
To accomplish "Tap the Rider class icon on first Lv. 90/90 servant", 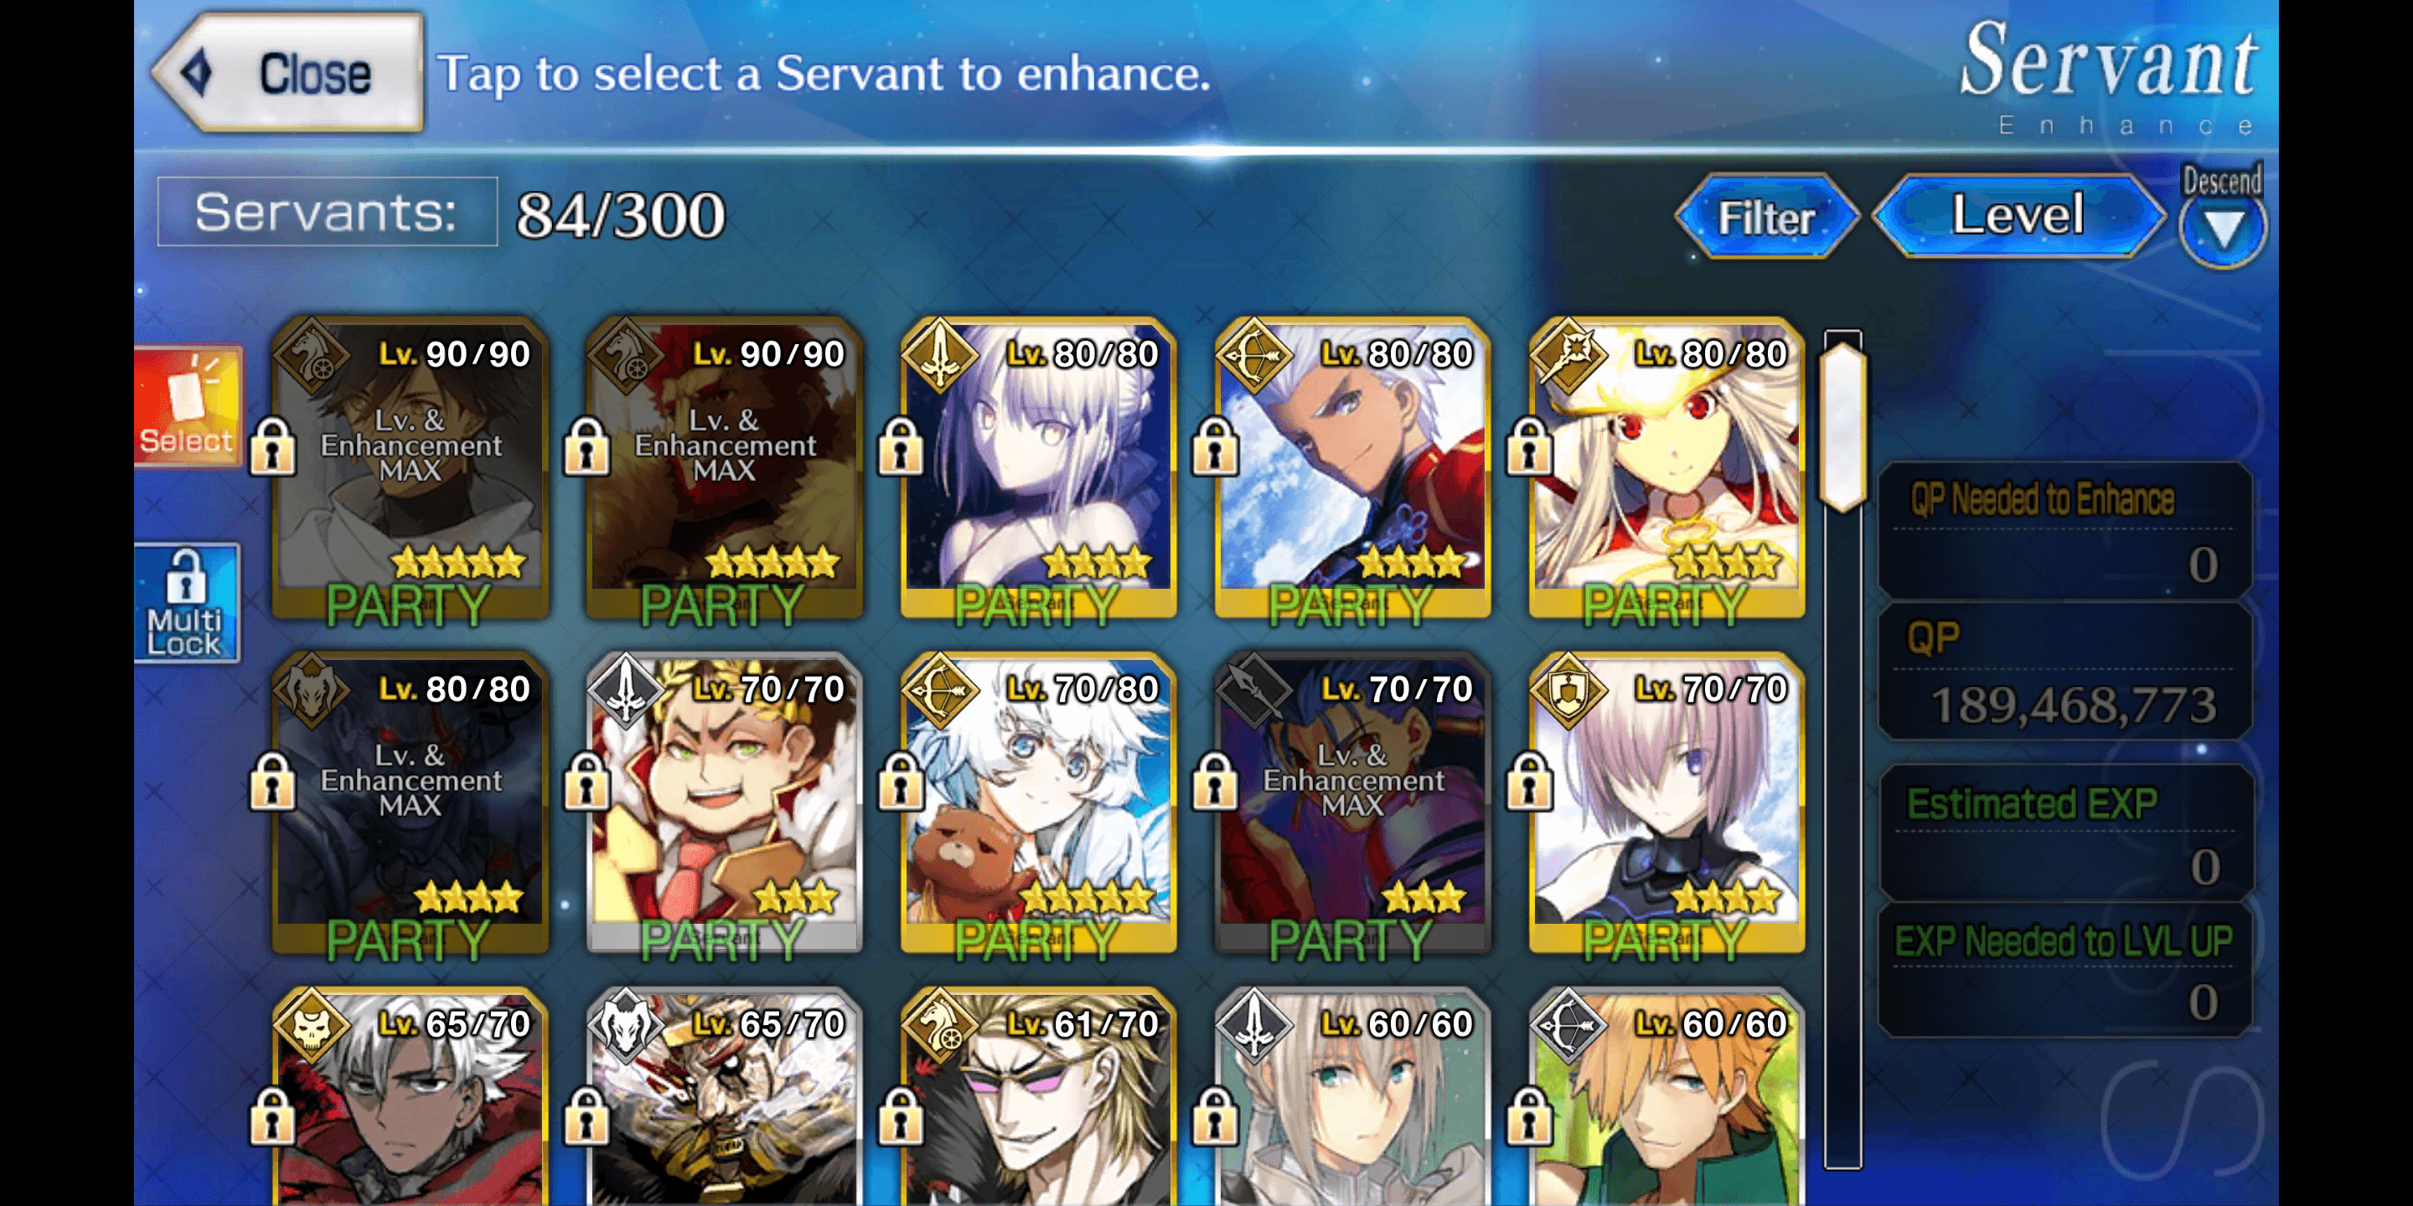I will 312,356.
